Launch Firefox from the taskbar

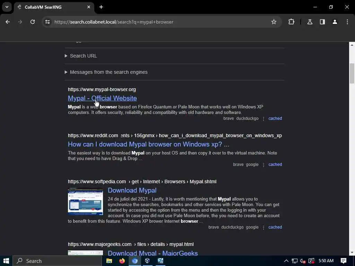[122, 261]
